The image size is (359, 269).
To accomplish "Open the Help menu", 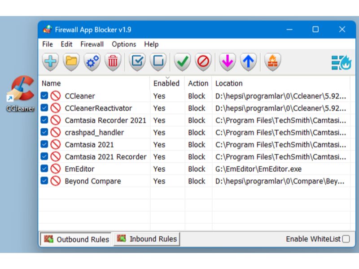I will pyautogui.click(x=151, y=44).
